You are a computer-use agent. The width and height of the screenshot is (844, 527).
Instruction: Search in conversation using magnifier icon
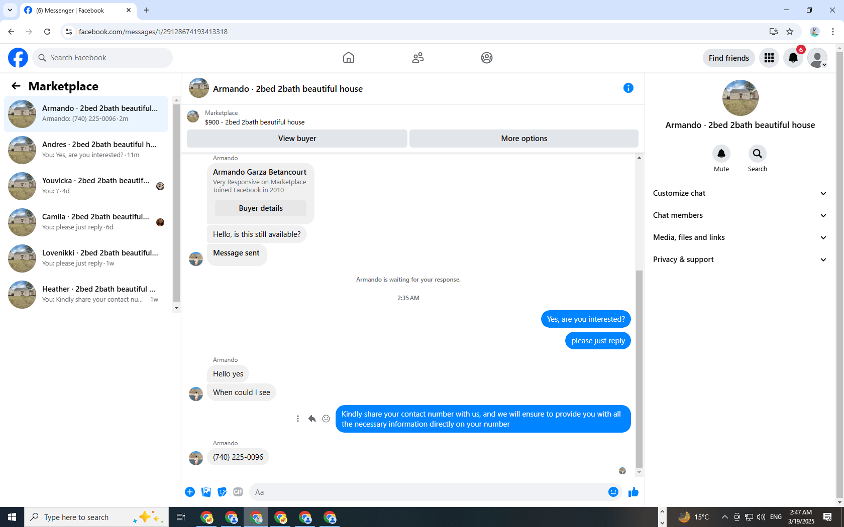(x=758, y=154)
